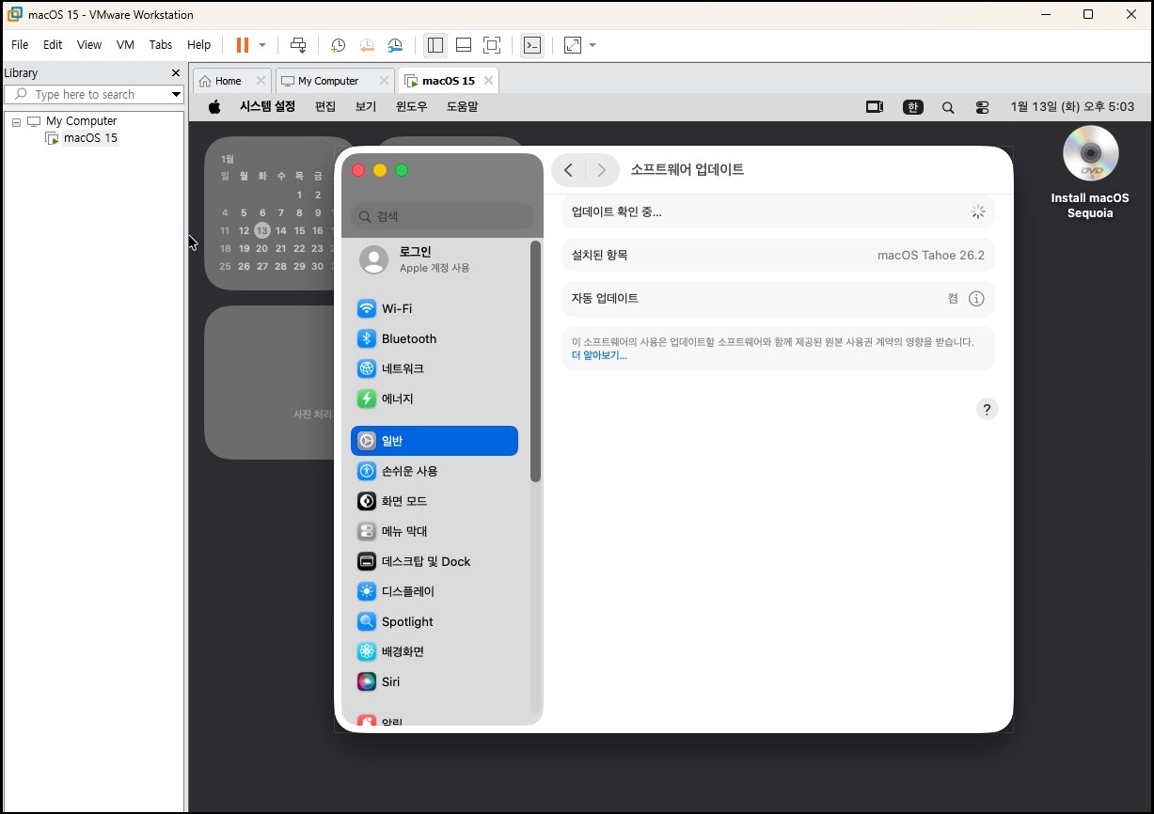Send Ctrl+Alt+Del to the virtual machine
1154x814 pixels.
pos(298,45)
